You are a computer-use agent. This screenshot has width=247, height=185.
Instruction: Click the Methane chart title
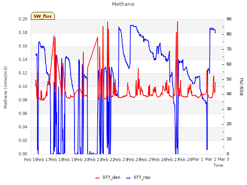coord(123,4)
